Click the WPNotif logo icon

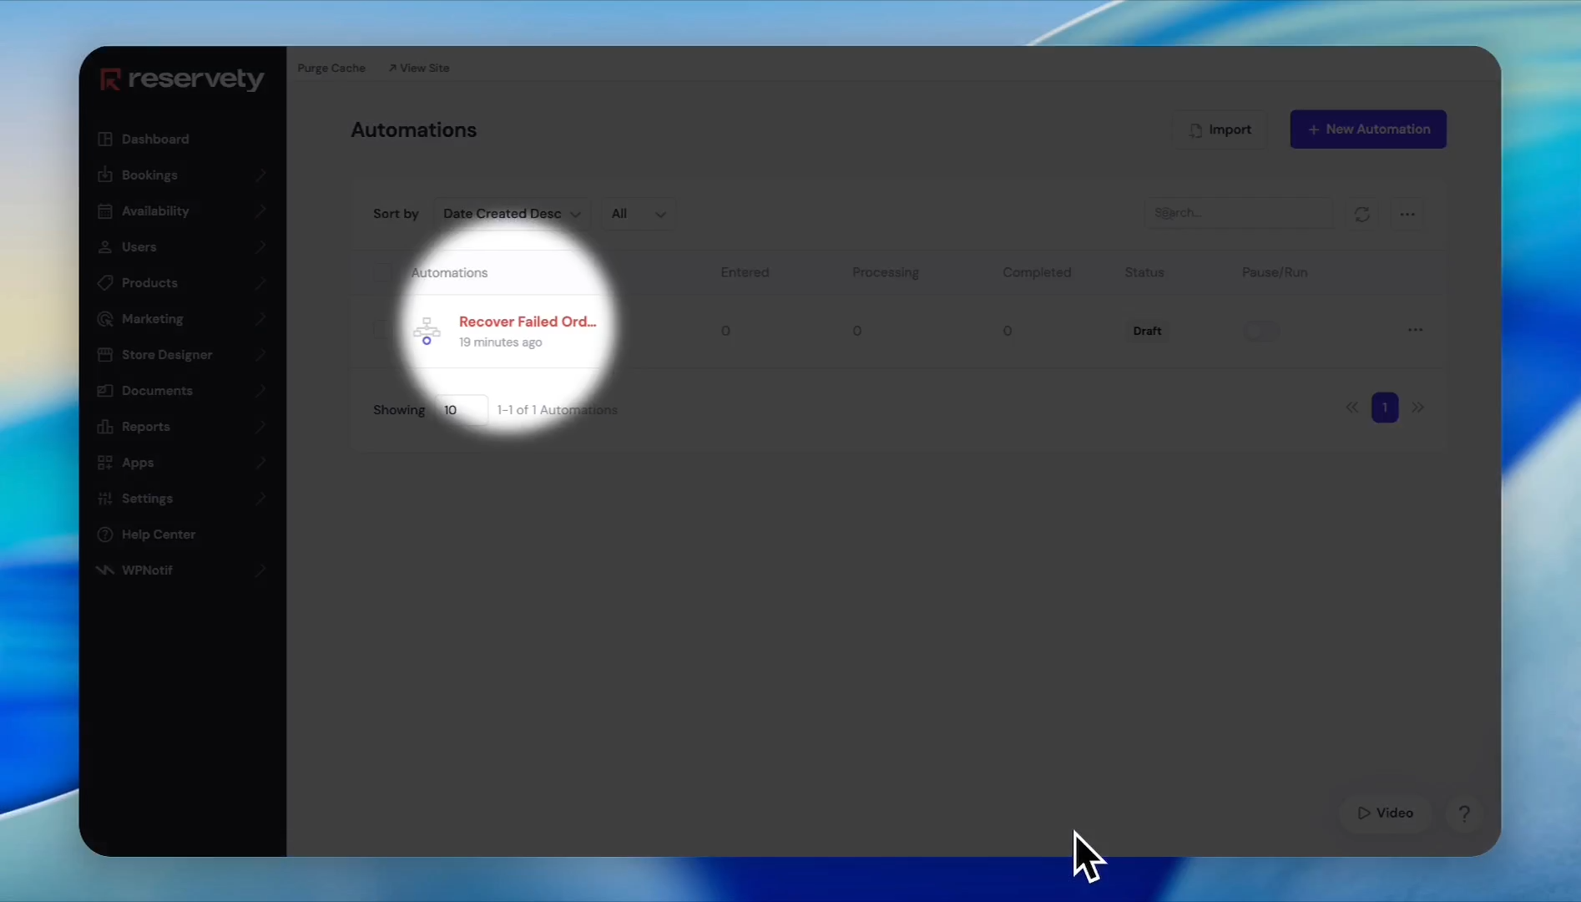click(x=104, y=570)
